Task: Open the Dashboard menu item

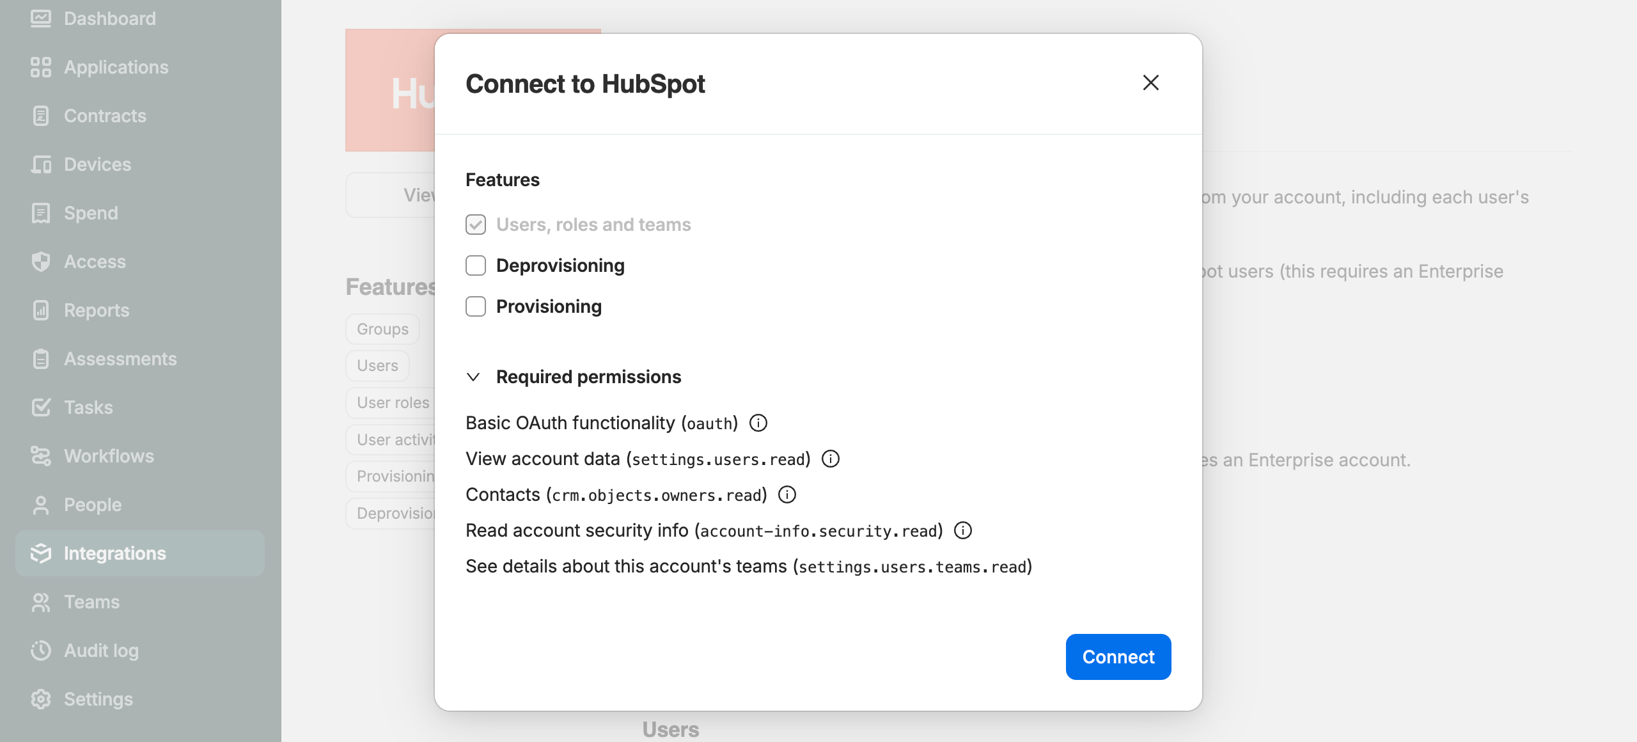Action: 110,19
